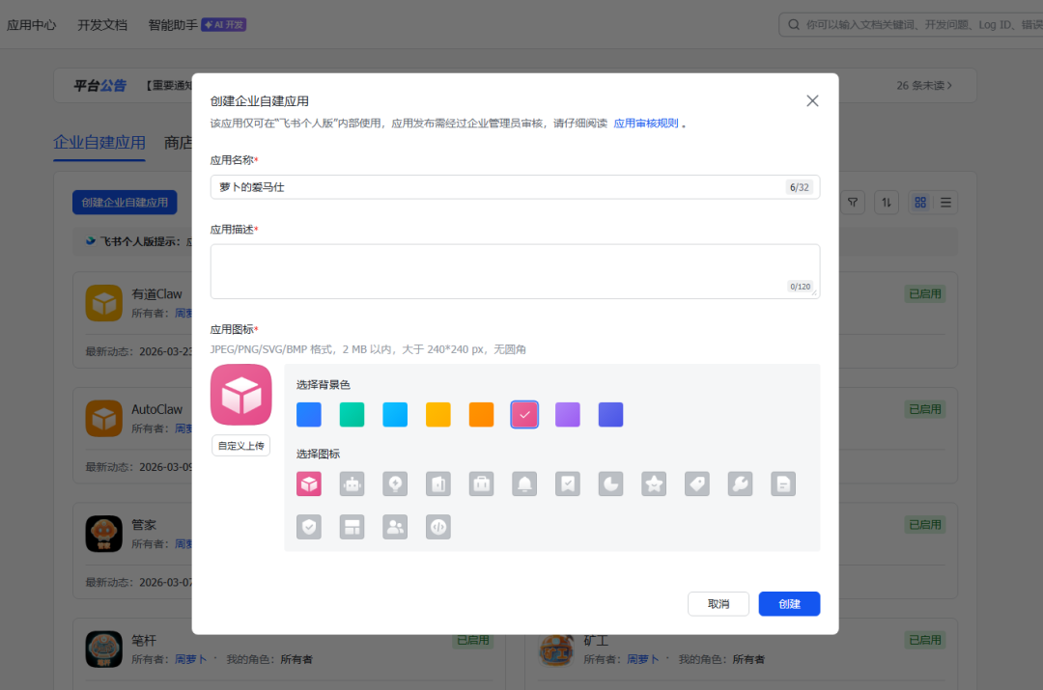The height and width of the screenshot is (690, 1043).
Task: Choose the wrench icon option
Action: point(741,483)
